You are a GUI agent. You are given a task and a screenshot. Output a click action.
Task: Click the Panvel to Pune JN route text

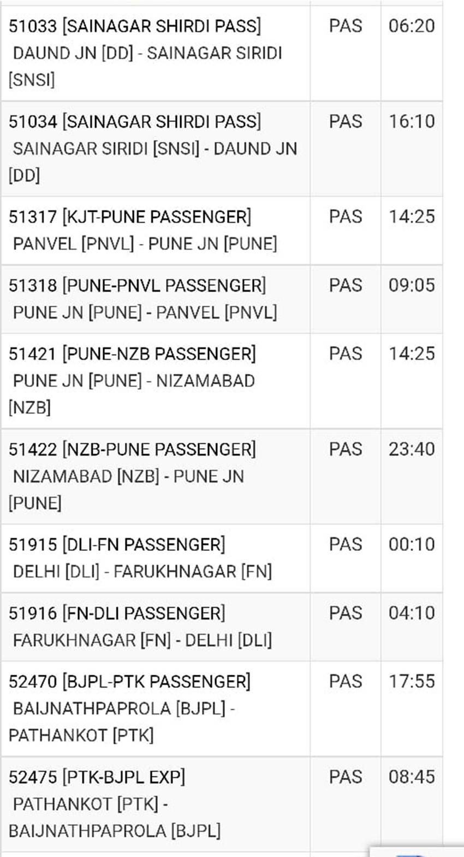145,244
